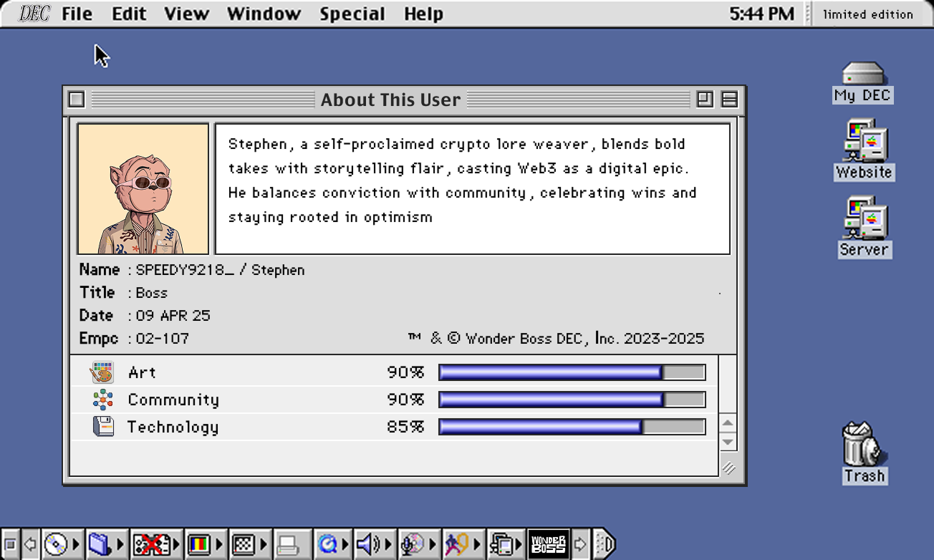Image resolution: width=934 pixels, height=560 pixels.
Task: Click the 85% value for Technology
Action: tap(405, 427)
